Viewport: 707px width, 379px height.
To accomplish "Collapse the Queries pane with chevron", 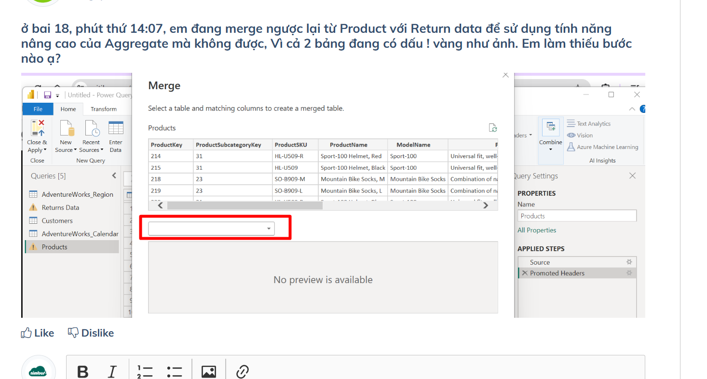I will (x=114, y=176).
